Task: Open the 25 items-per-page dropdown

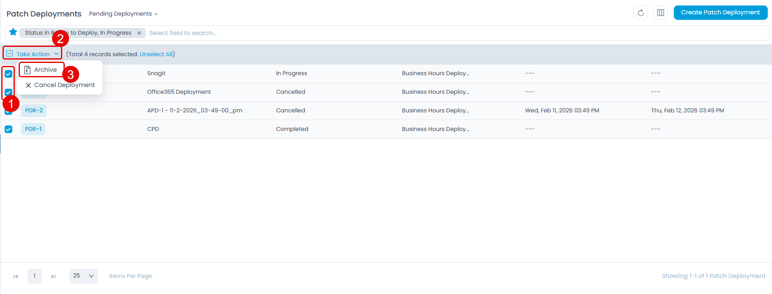Action: coord(83,276)
